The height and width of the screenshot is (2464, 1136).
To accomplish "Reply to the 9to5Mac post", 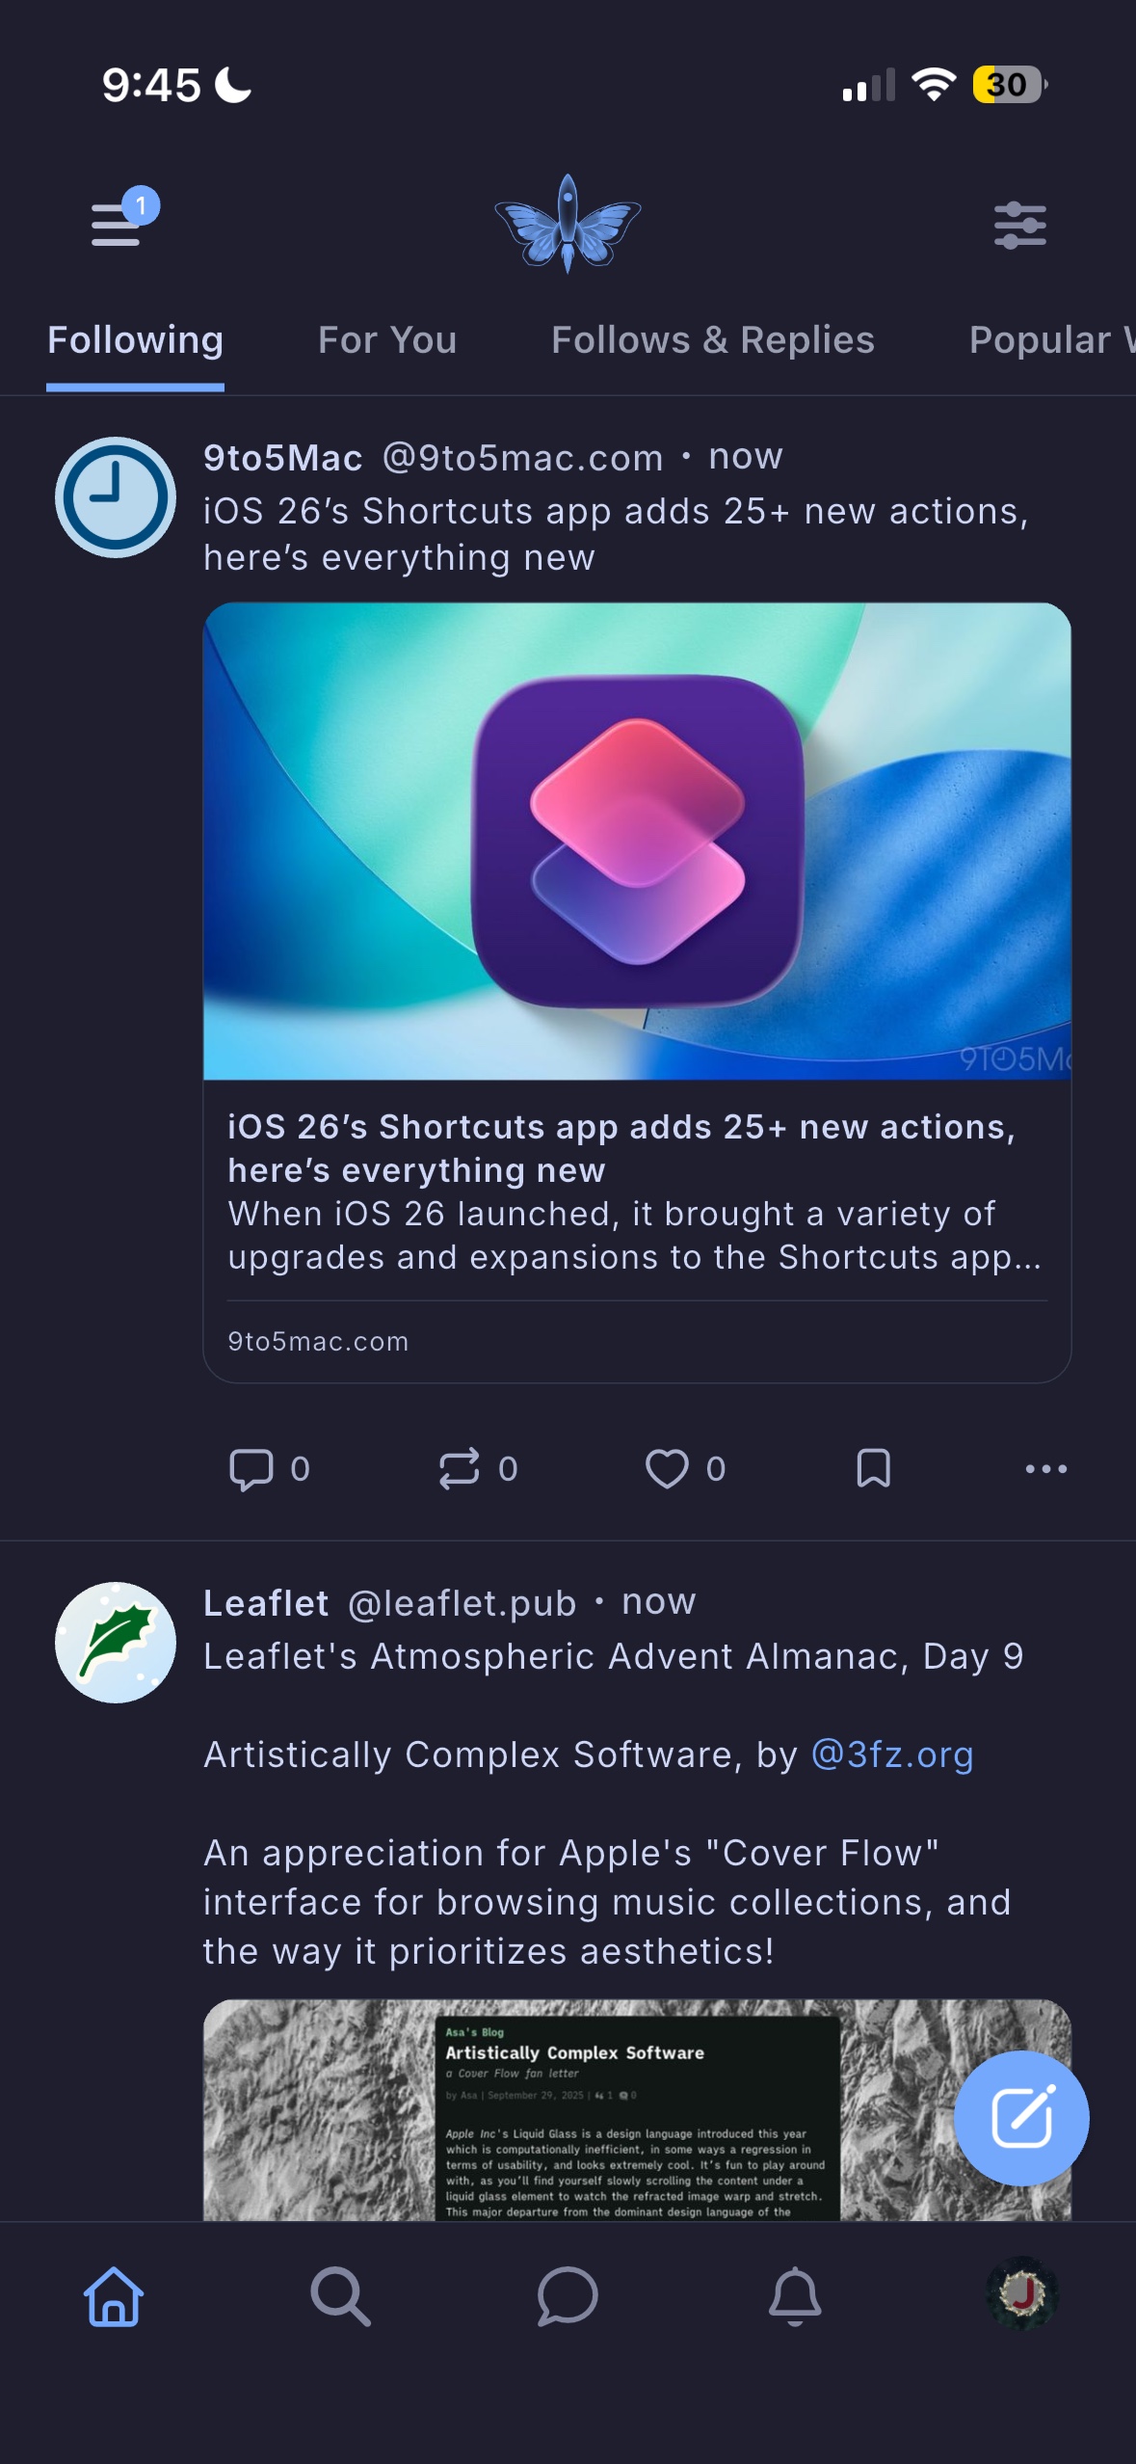I will pos(251,1468).
